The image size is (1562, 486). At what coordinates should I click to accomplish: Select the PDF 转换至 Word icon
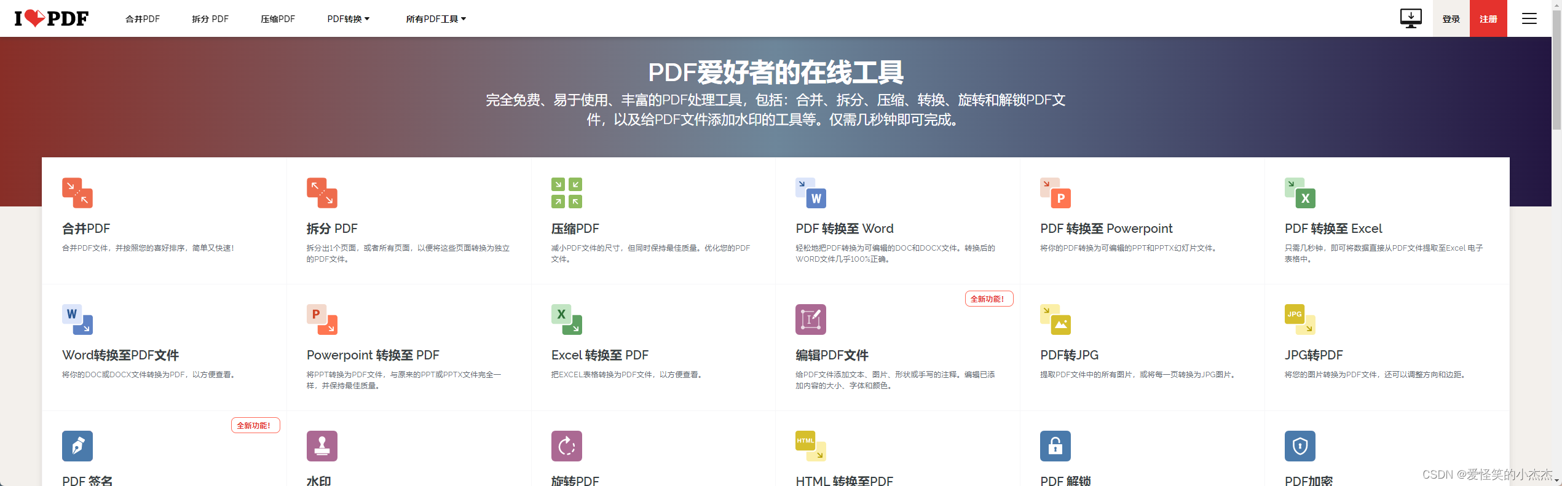(811, 193)
